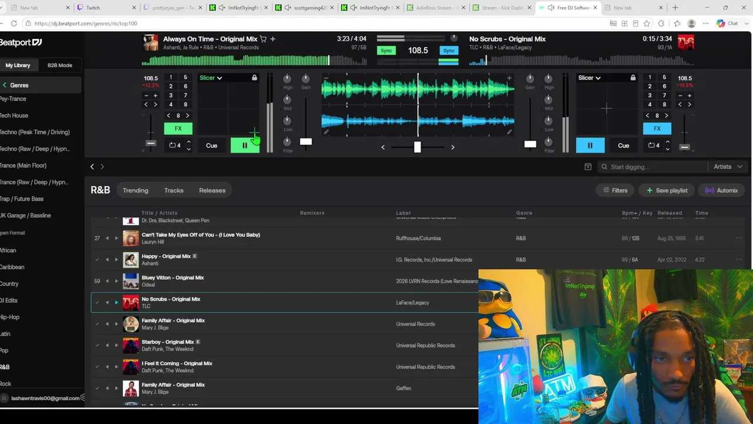Switch to Tracks tab

pos(174,190)
